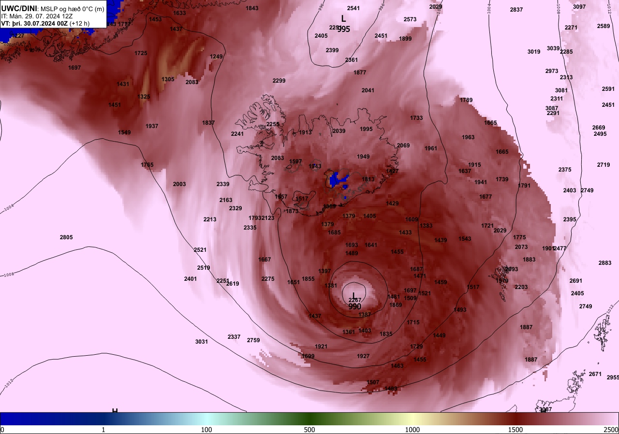Click the height value 2719
The height and width of the screenshot is (434, 619).
point(604,165)
